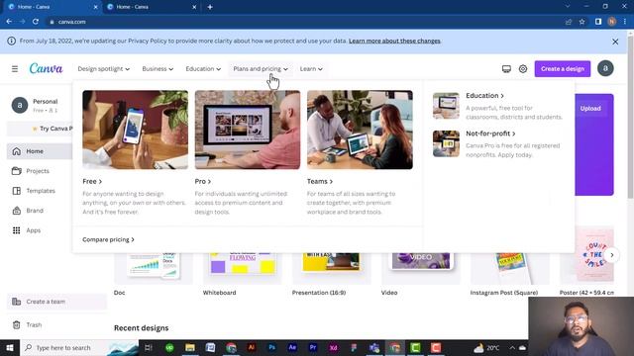Screen dimensions: 634x356
Task: Open Adobe XD from the taskbar
Action: tap(334, 347)
